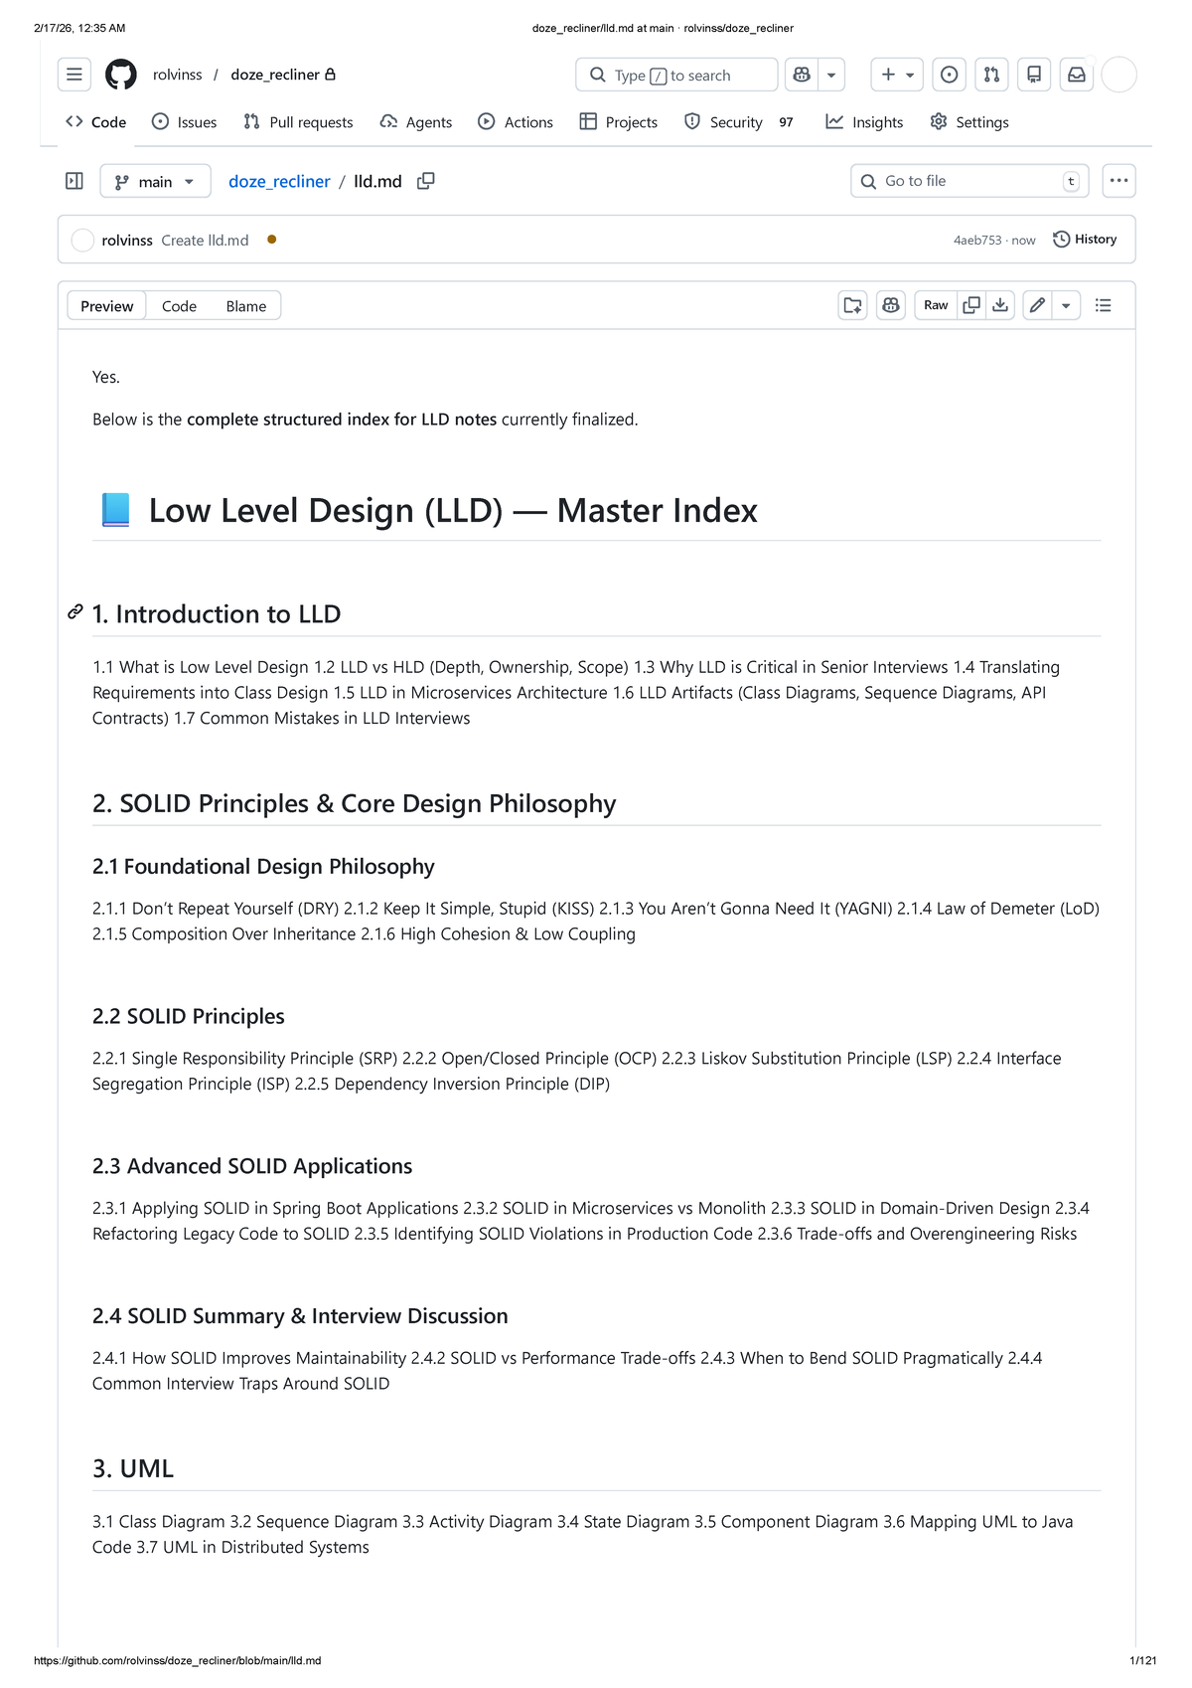Screen dimensions: 1192x1688
Task: Open the repositories icon in the header
Action: tap(1034, 75)
